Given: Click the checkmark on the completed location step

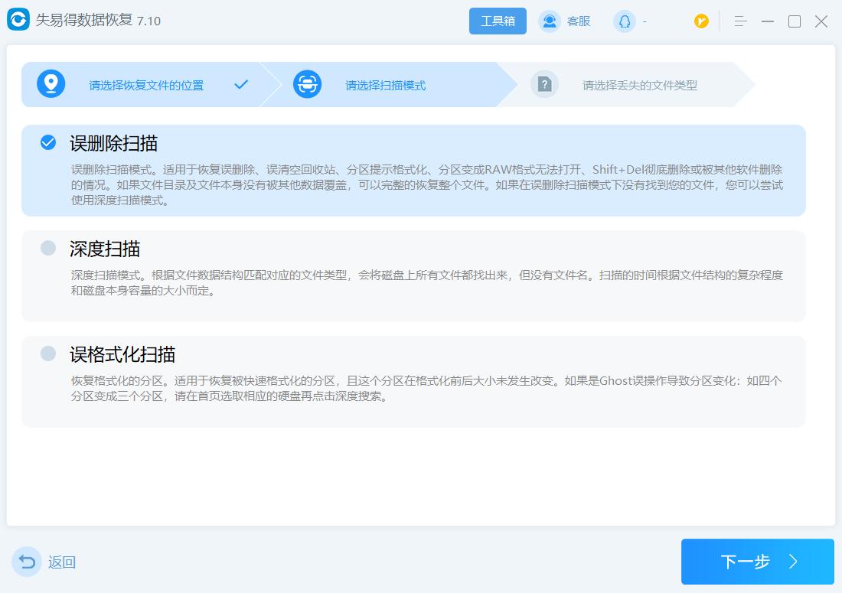Looking at the screenshot, I should point(241,85).
